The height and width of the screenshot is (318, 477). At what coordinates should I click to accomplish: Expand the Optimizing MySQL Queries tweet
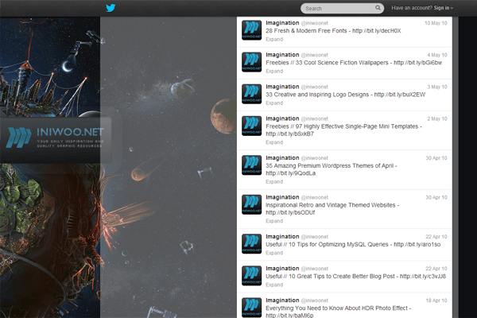click(274, 253)
